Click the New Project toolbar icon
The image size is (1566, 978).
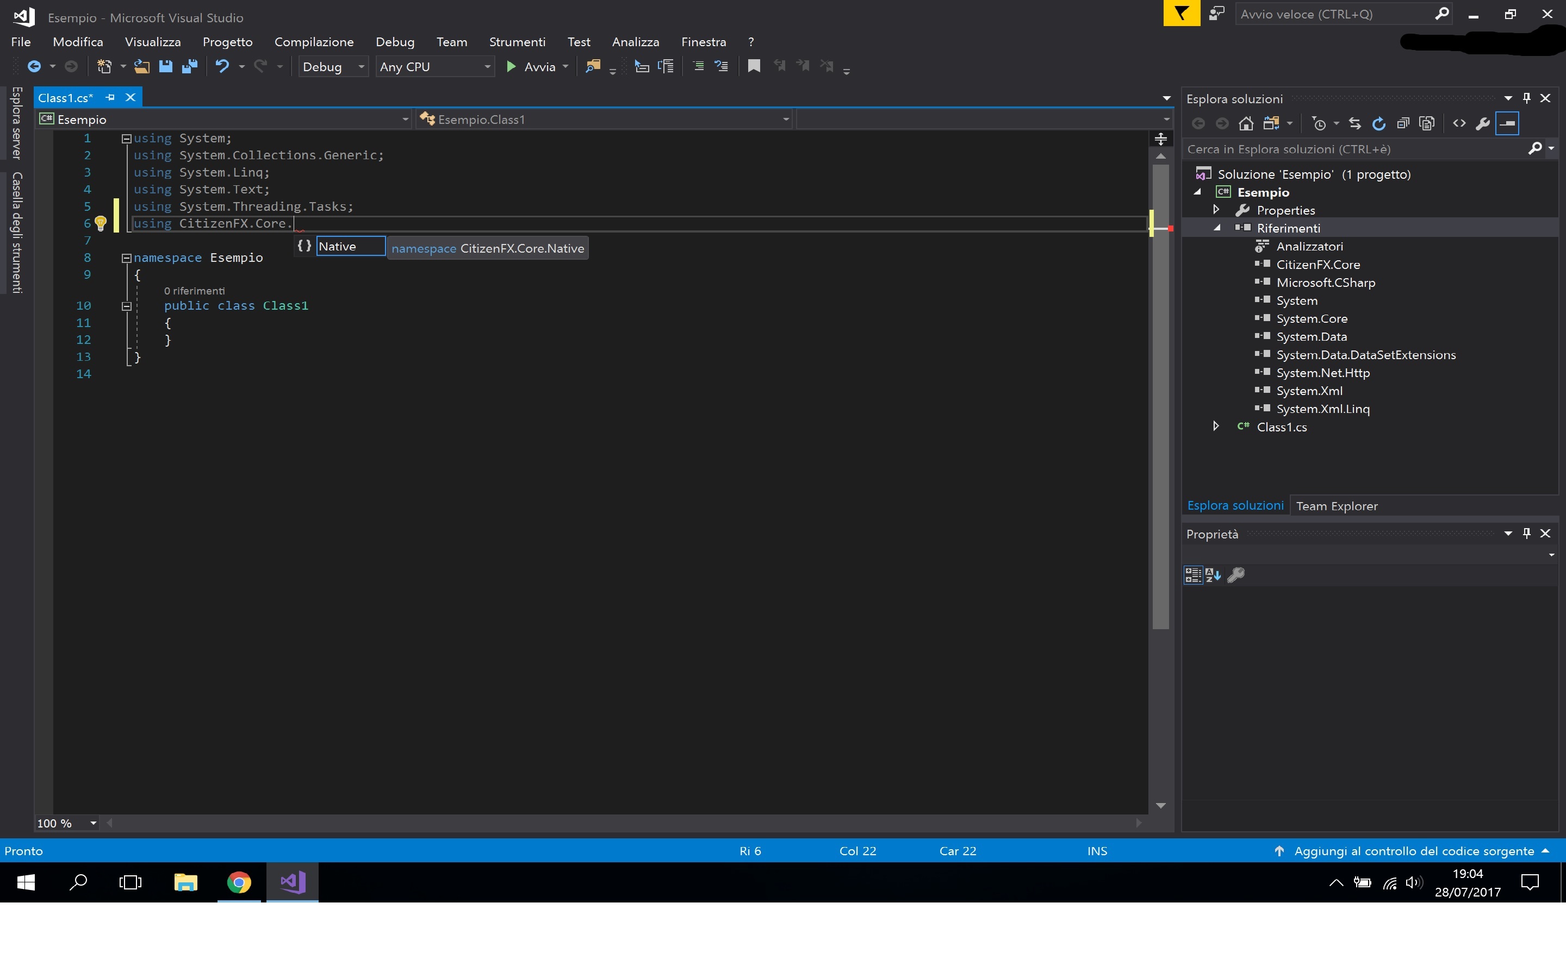tap(103, 67)
